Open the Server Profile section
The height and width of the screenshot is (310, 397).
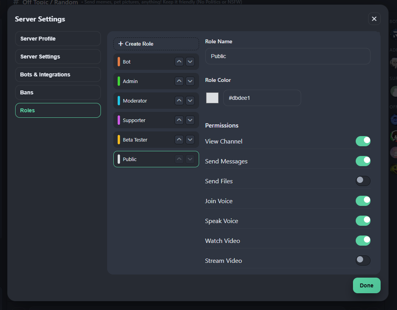point(58,39)
